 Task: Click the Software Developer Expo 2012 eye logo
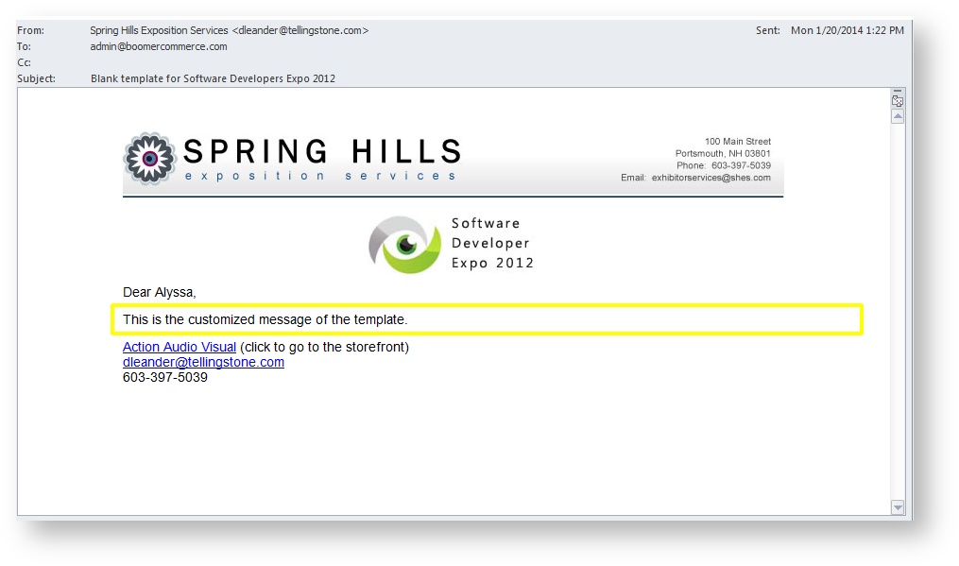coord(404,244)
